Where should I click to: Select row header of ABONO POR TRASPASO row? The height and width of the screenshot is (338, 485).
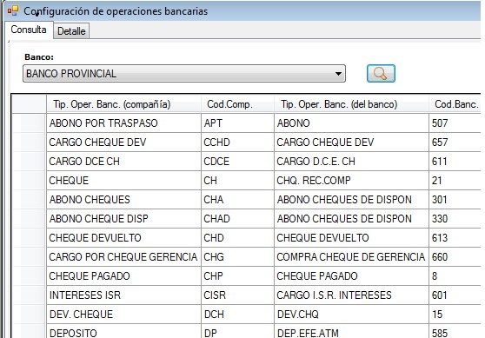coord(29,123)
